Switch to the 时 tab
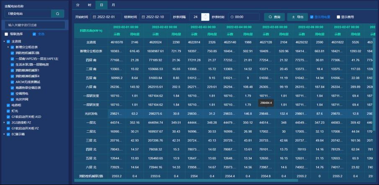This screenshot has width=379, height=185. click(x=89, y=5)
